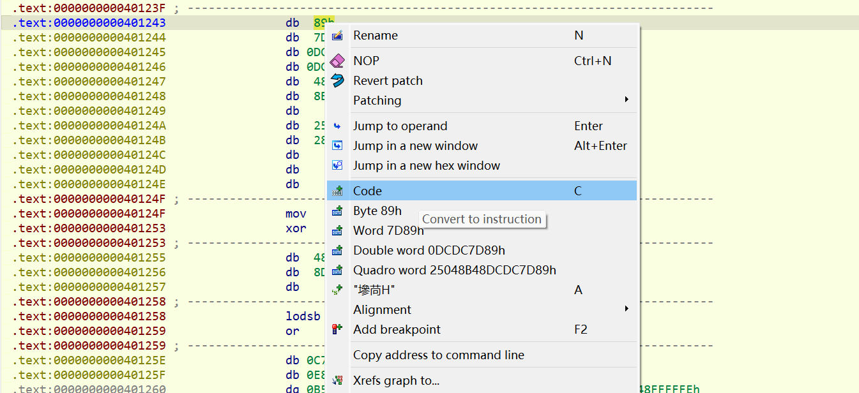Select Byte 89h data option
The width and height of the screenshot is (859, 393).
(377, 211)
